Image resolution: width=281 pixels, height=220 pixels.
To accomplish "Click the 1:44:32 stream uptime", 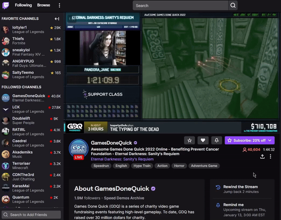I will pos(269,150).
